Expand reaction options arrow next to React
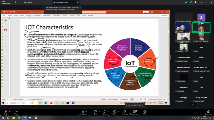The width and height of the screenshot is (214, 120). point(108,111)
